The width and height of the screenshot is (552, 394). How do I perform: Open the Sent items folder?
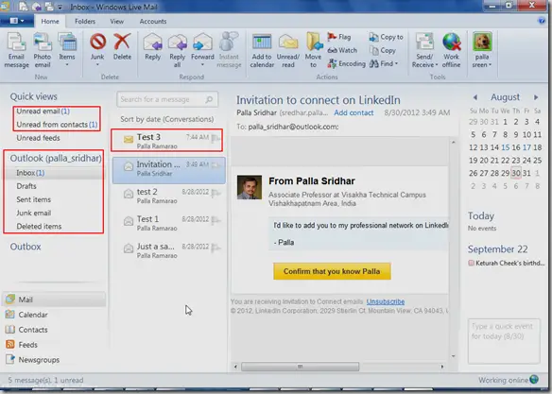pyautogui.click(x=33, y=199)
